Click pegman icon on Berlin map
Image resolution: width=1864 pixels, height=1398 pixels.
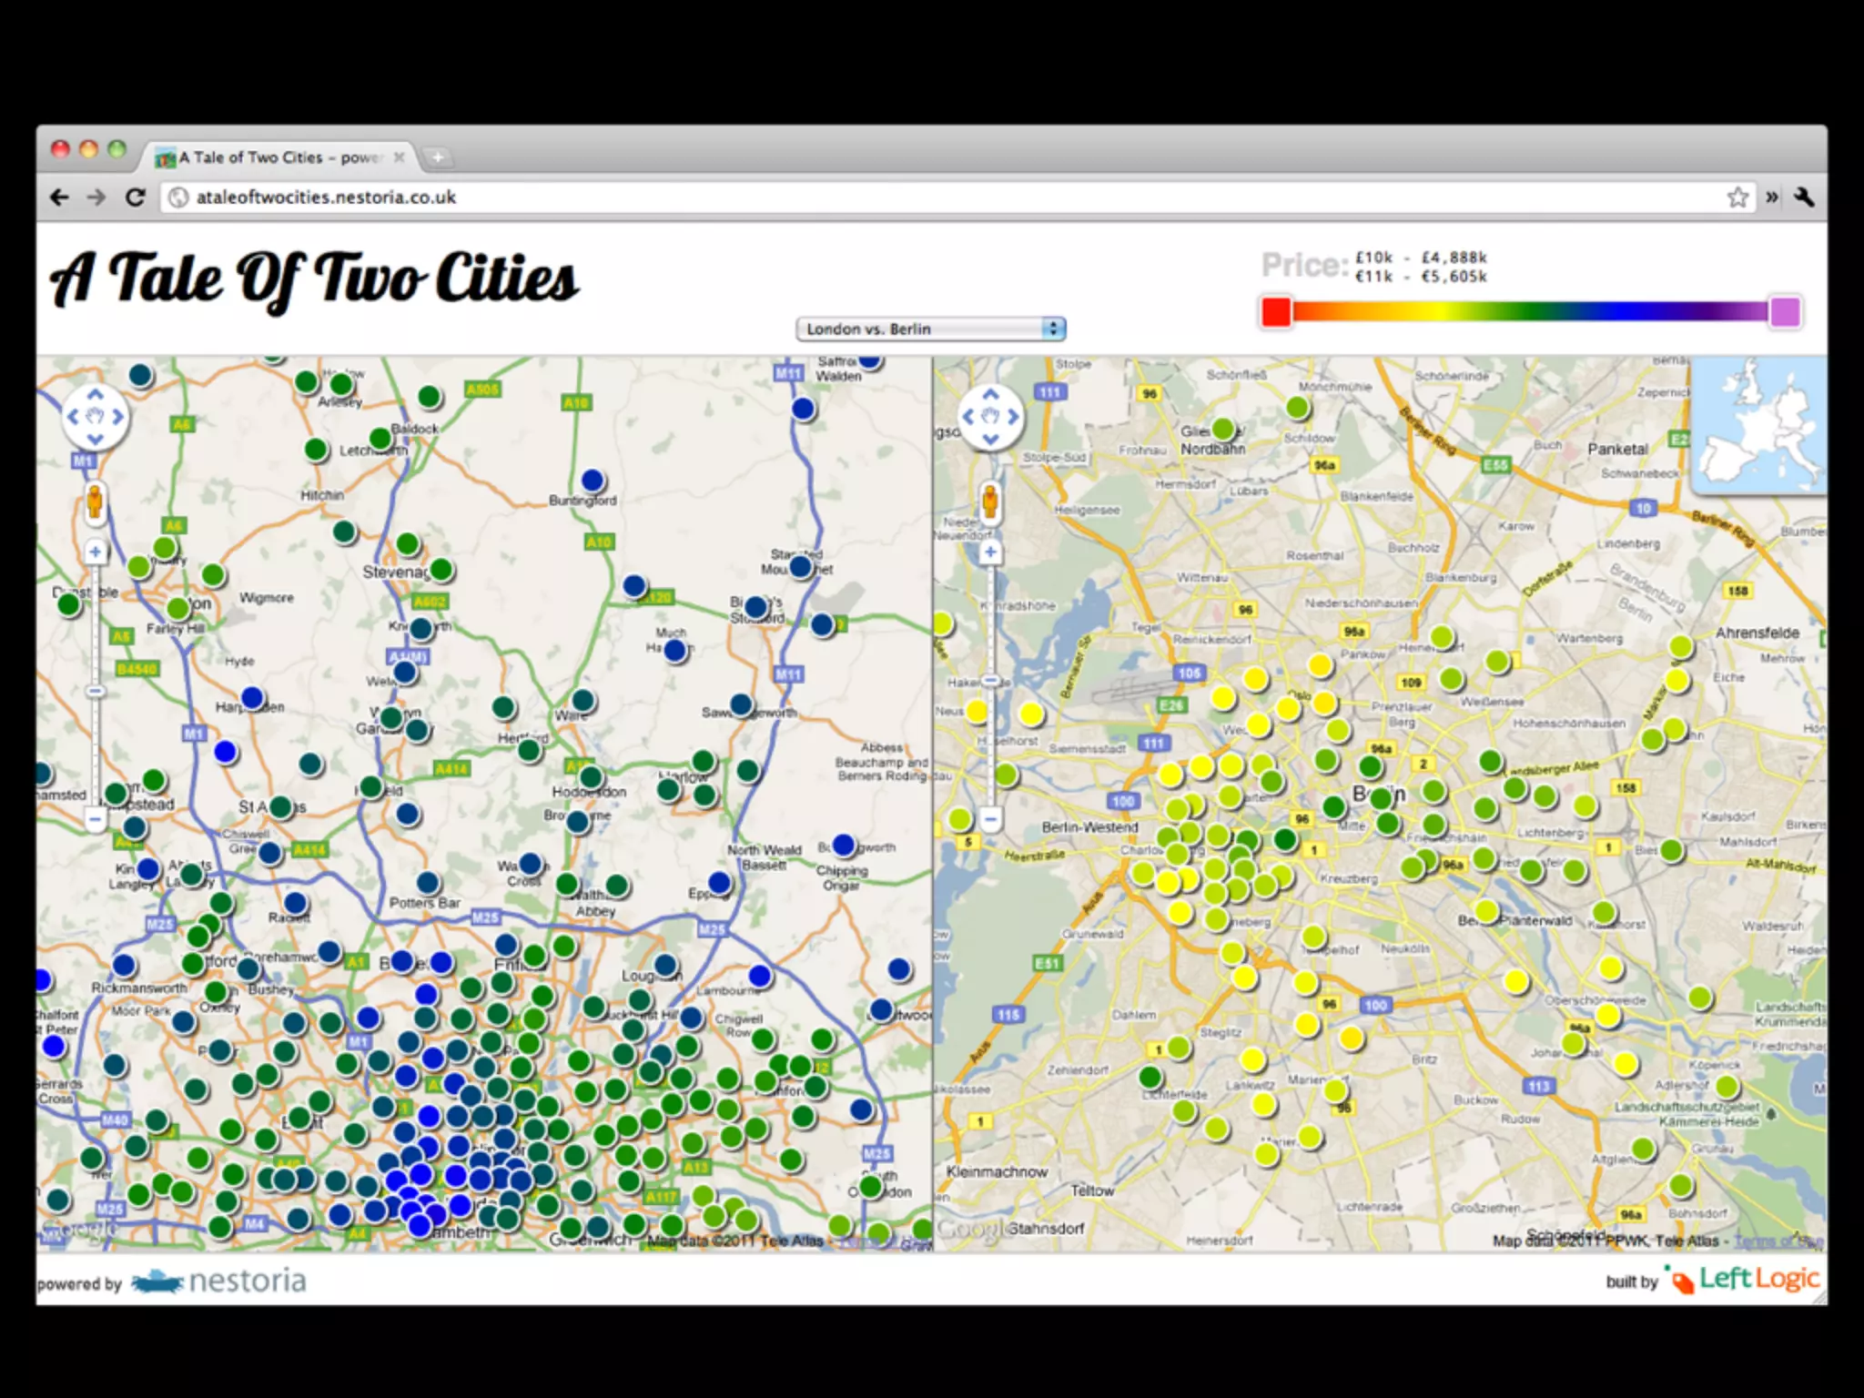click(990, 501)
